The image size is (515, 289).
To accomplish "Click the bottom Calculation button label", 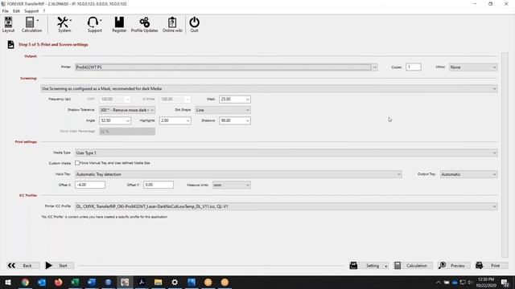I will coord(417,266).
